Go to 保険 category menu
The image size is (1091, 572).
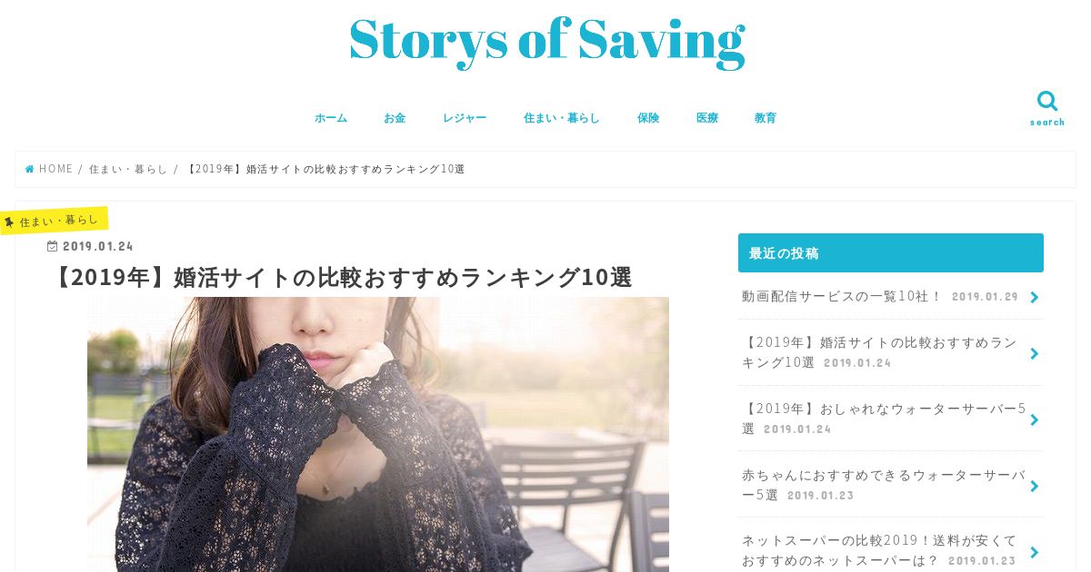point(648,118)
